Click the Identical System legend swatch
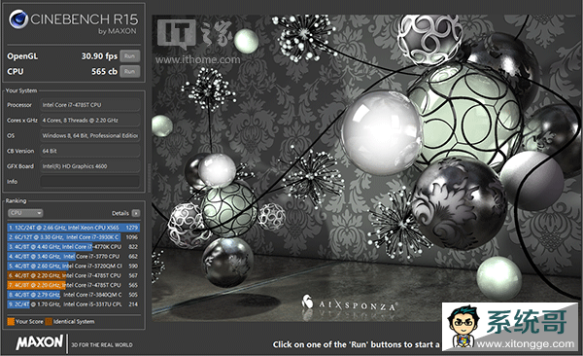The height and width of the screenshot is (356, 583). 49,321
